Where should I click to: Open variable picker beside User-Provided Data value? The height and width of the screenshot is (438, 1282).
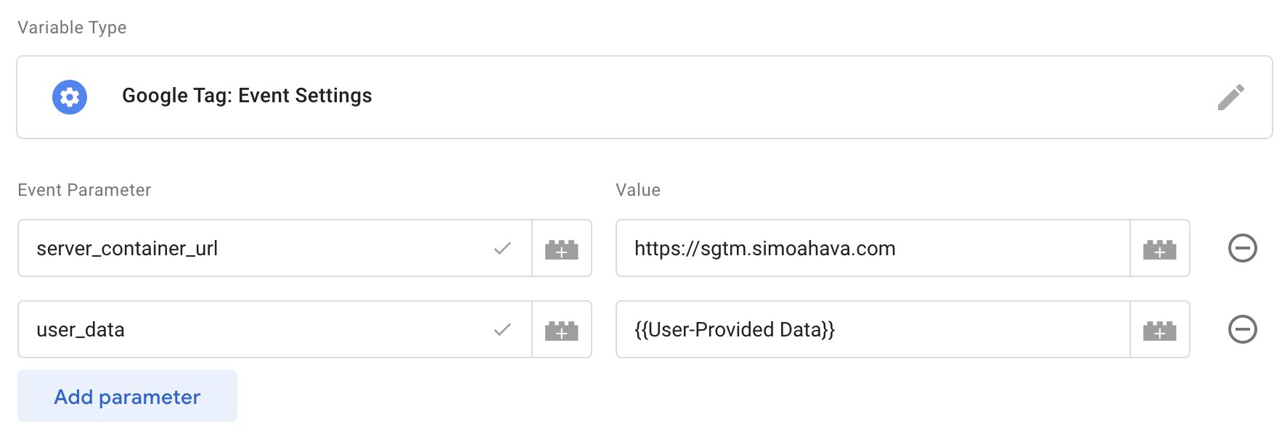point(1160,330)
